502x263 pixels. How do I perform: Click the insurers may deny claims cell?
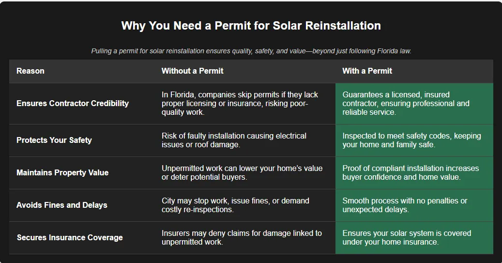point(242,237)
